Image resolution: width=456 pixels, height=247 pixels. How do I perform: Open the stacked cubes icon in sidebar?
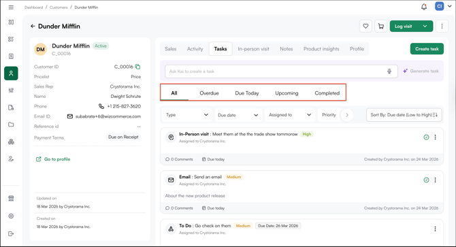11,142
